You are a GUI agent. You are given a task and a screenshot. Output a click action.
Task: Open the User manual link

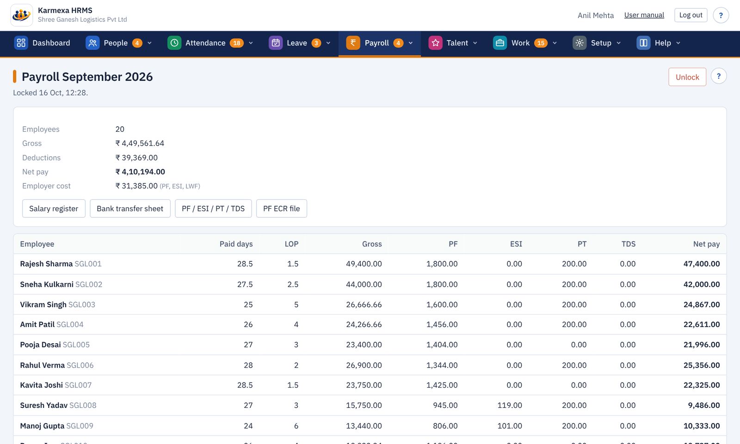[644, 15]
